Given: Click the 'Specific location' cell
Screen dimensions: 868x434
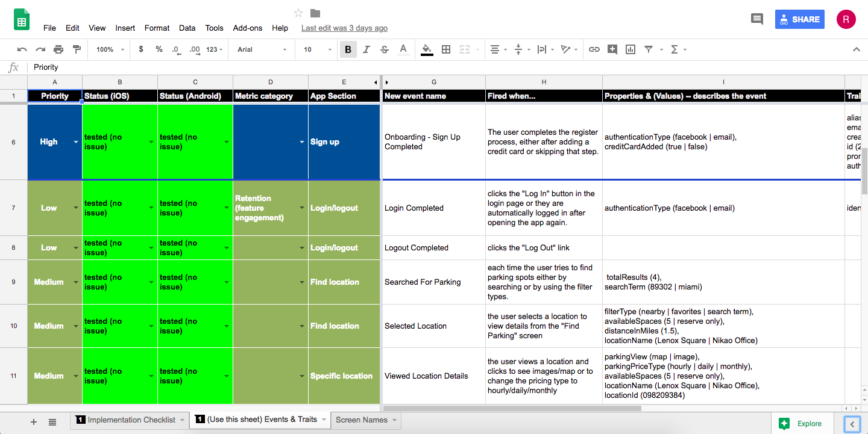Looking at the screenshot, I should tap(344, 376).
